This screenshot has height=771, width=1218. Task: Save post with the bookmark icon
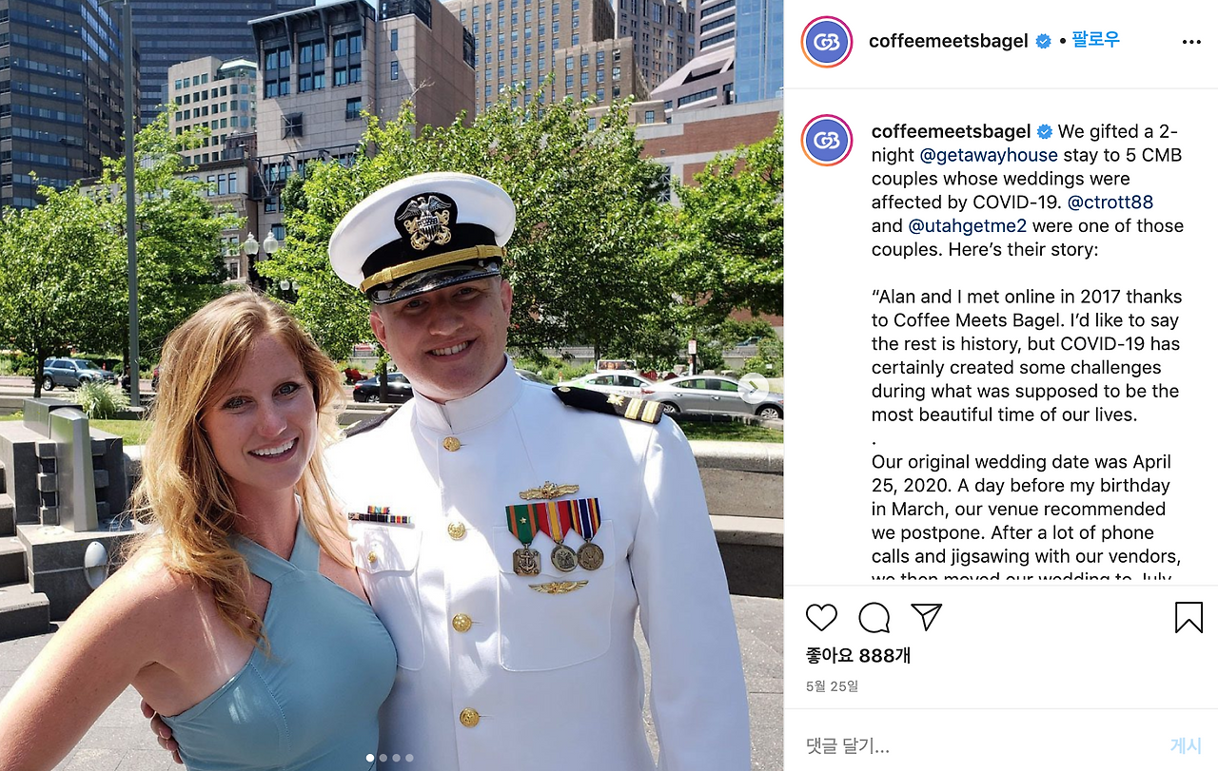[1189, 618]
